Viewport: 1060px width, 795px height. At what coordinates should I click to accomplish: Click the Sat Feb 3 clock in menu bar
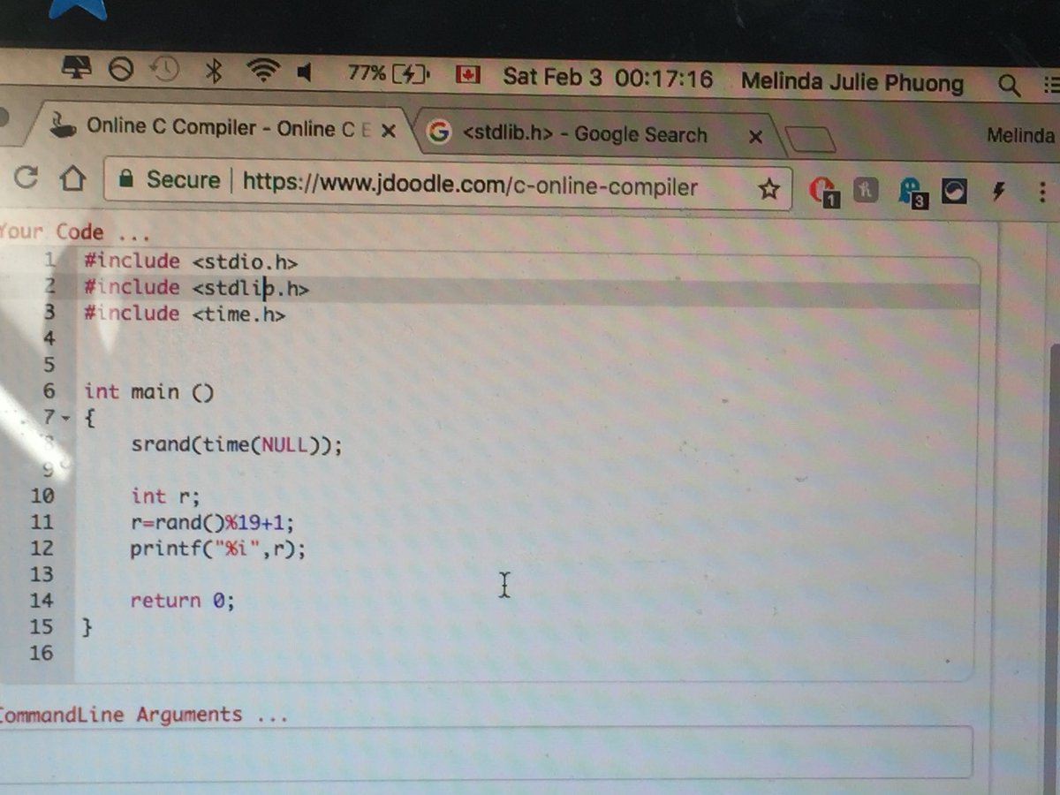click(x=608, y=78)
